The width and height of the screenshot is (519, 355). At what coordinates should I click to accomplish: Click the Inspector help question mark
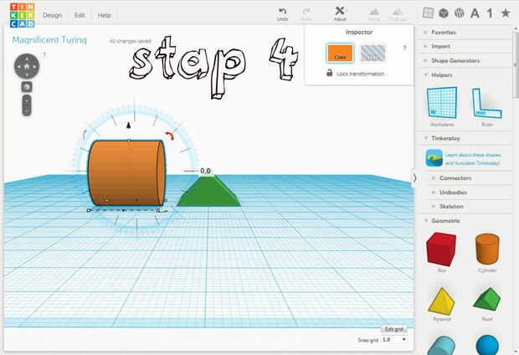point(404,48)
